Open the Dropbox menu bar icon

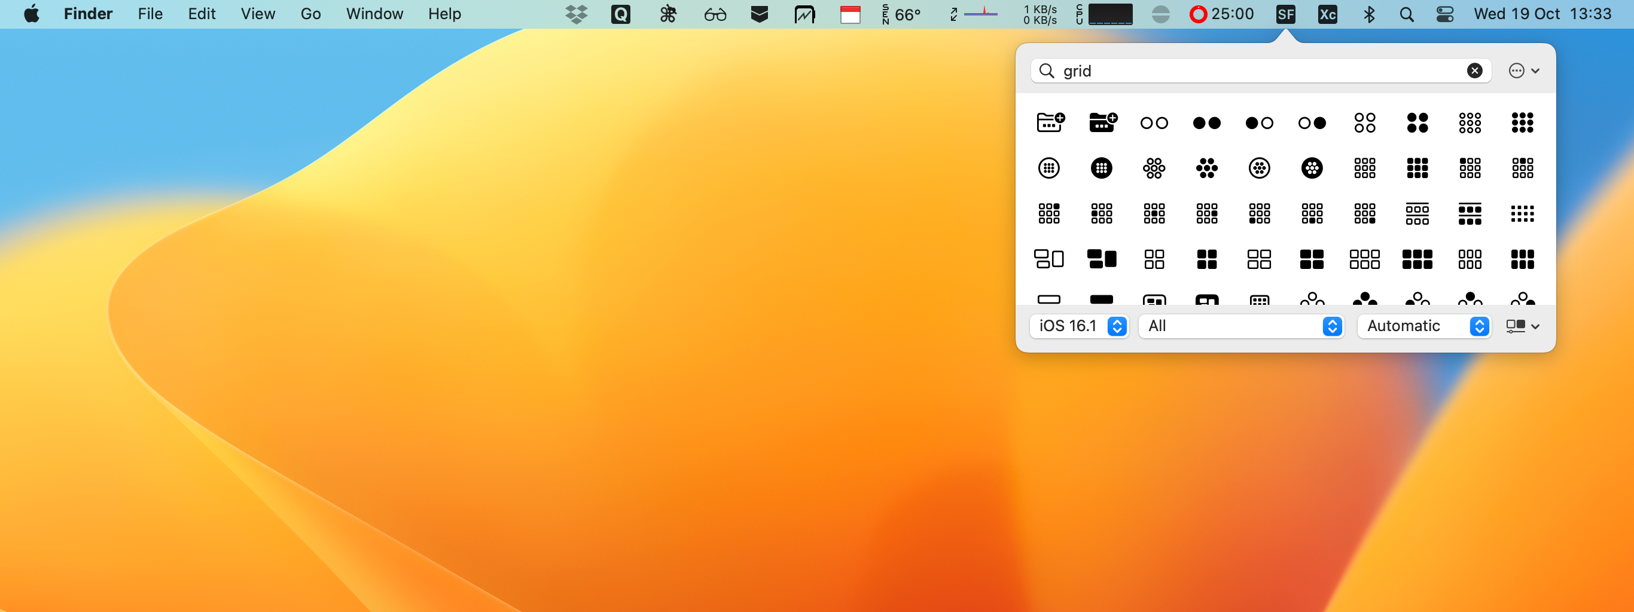[576, 14]
